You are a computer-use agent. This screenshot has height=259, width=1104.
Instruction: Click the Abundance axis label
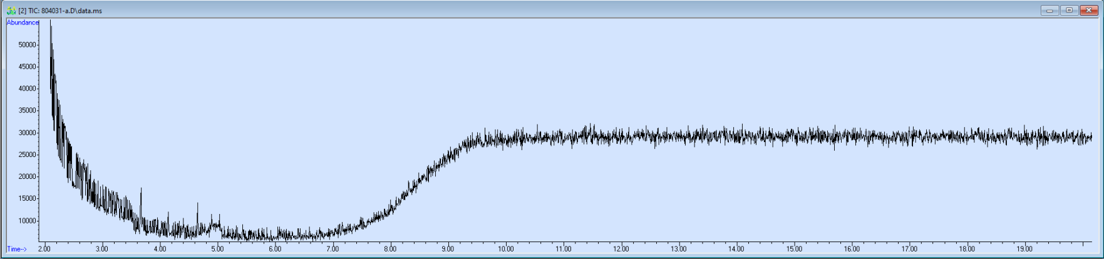(x=23, y=23)
